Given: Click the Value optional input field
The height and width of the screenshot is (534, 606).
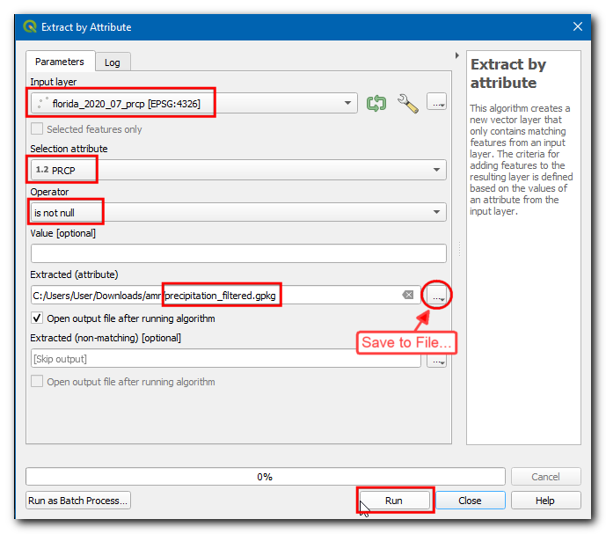Looking at the screenshot, I should (237, 253).
